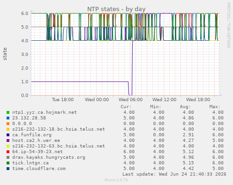Click the legend label time.cloudflare.com

tap(39, 169)
